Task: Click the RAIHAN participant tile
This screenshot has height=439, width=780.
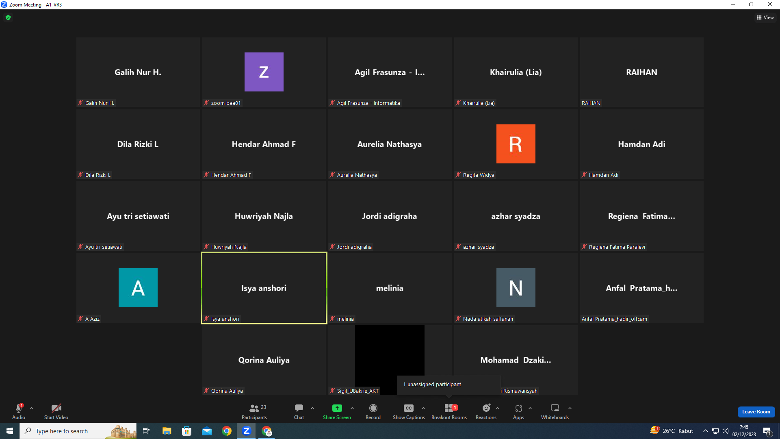Action: click(642, 72)
